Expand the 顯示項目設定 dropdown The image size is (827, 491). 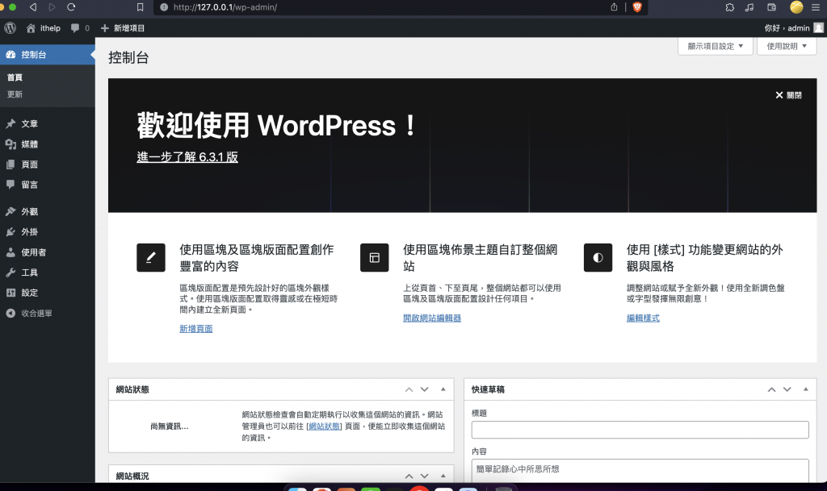coord(716,46)
